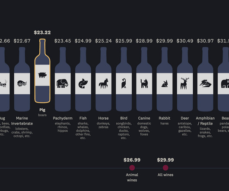Choose the canine icon on the bottle
The image size is (229, 191).
(144, 83)
